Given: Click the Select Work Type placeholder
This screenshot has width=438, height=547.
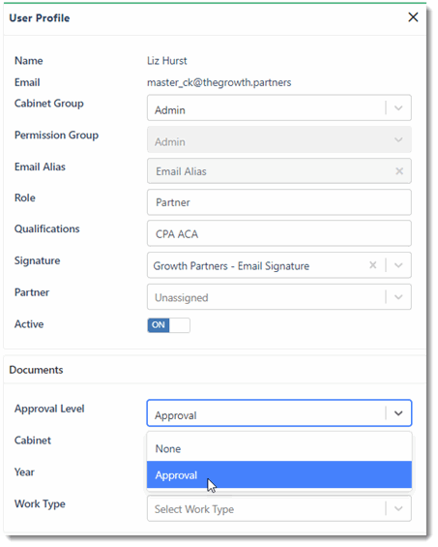Looking at the screenshot, I should (194, 509).
